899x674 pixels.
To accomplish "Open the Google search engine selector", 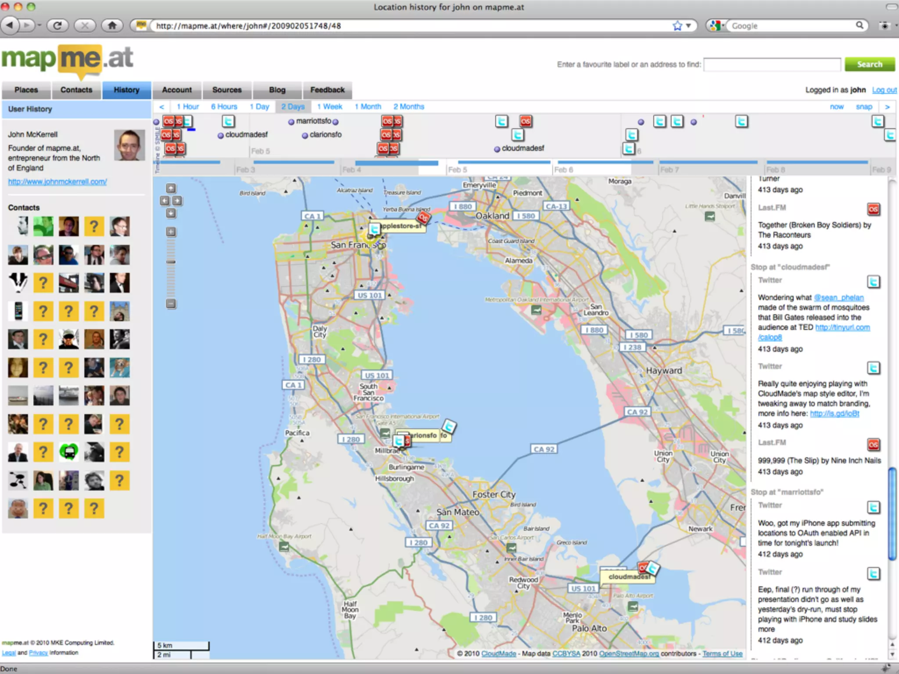I will click(716, 26).
